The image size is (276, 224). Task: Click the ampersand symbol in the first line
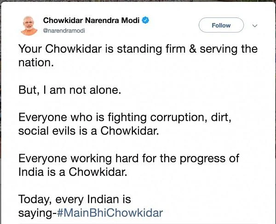(193, 49)
